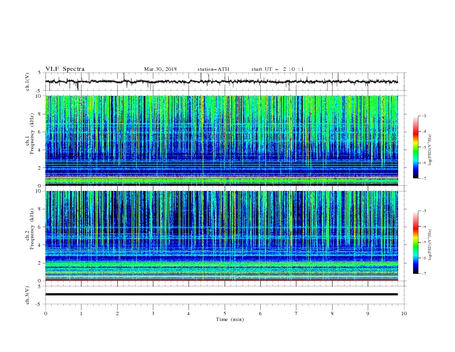Click time axis tick label '10'

404,313
